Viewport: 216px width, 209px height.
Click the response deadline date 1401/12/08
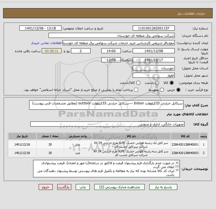click(x=154, y=51)
